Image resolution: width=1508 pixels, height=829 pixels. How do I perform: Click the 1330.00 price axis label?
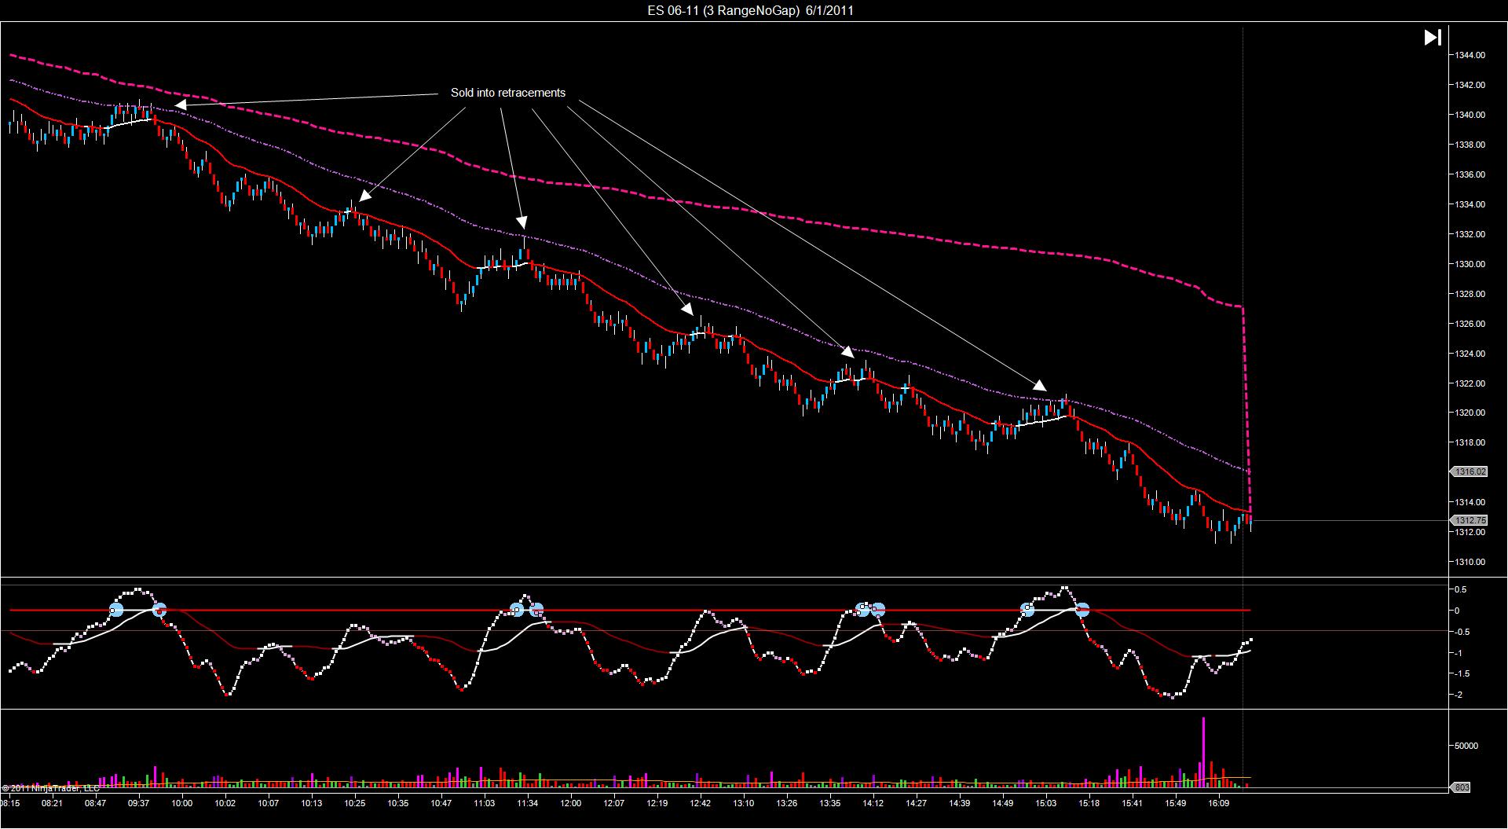(1470, 264)
